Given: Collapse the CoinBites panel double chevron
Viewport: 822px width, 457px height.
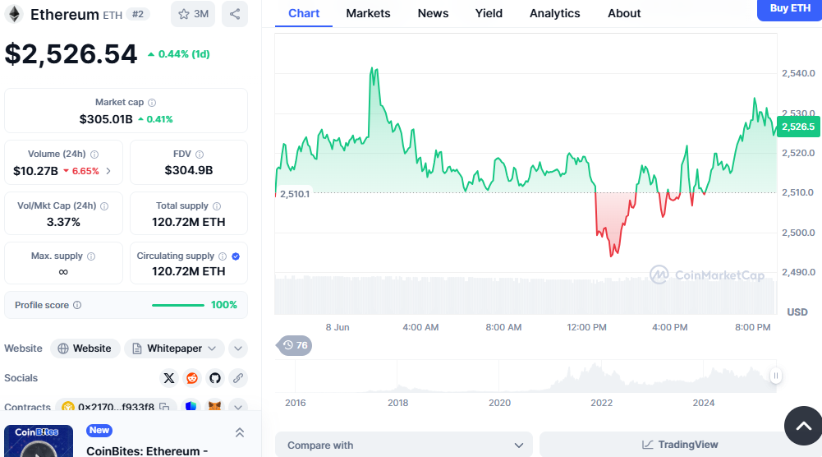Looking at the screenshot, I should click(x=240, y=432).
